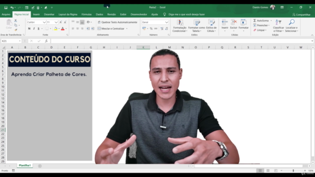315x177 pixels.
Task: Open the Name Box dropdown
Action: coord(20,41)
